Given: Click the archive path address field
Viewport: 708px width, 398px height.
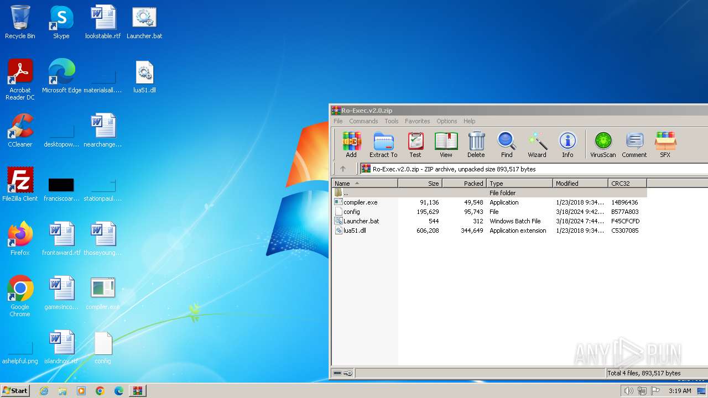Looking at the screenshot, I should click(x=534, y=169).
